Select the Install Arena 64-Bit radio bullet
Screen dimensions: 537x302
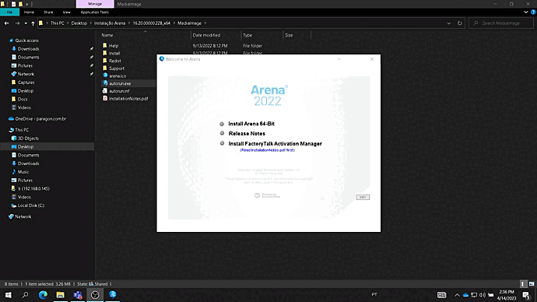pyautogui.click(x=222, y=124)
